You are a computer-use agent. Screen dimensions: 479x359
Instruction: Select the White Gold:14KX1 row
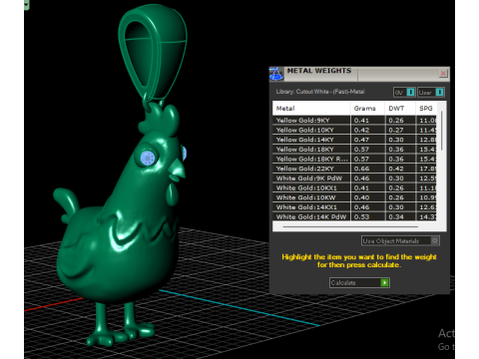pos(354,207)
